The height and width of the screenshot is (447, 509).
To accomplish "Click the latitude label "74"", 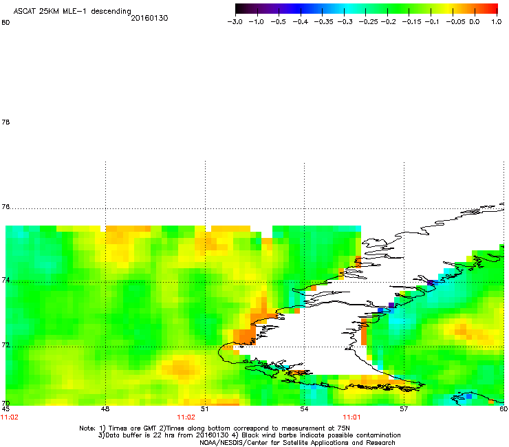I will [x=6, y=280].
